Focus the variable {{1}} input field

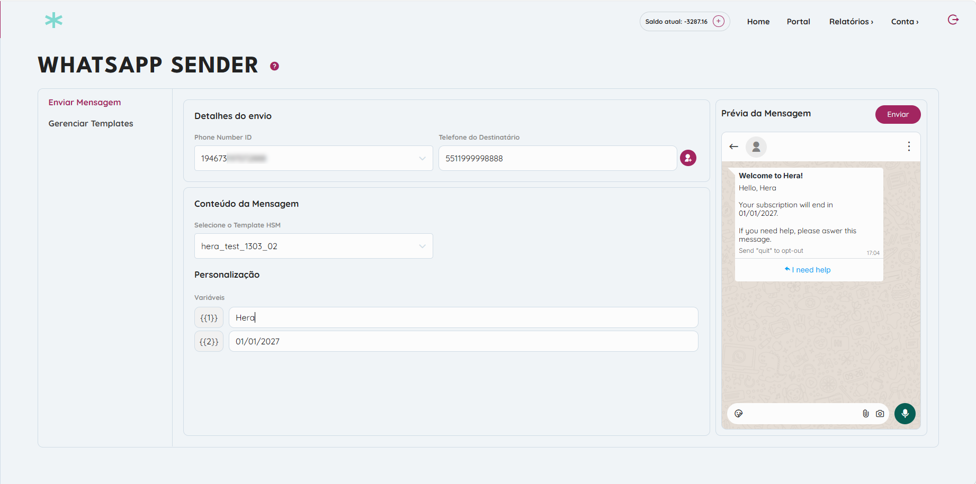pos(463,317)
